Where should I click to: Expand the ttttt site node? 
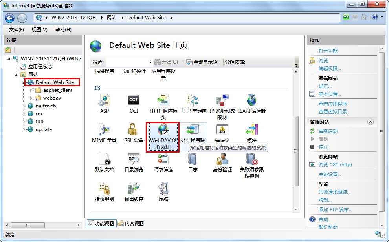[x=24, y=122]
